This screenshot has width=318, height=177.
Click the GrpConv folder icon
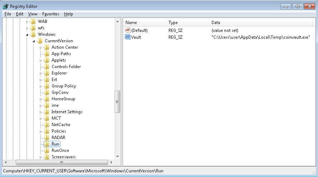pyautogui.click(x=47, y=92)
